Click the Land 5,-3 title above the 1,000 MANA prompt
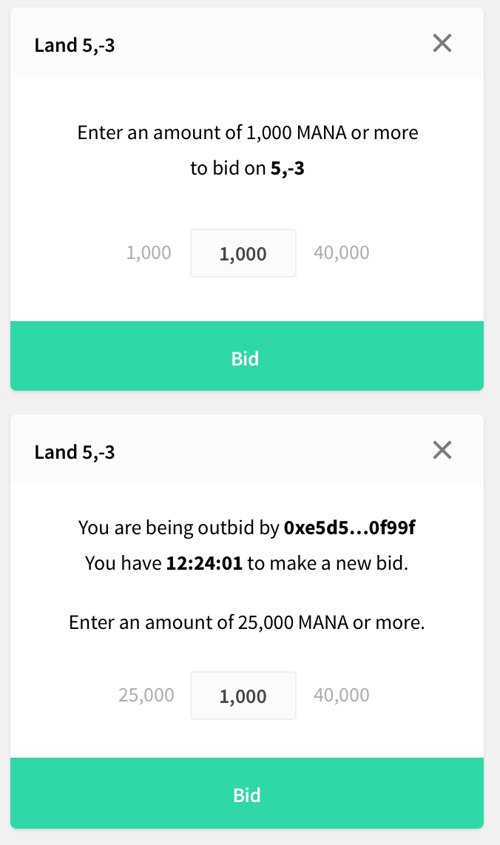The width and height of the screenshot is (500, 845). (75, 46)
